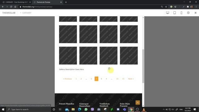Open Mail app from taskbar
The image size is (199, 112).
pos(67,109)
